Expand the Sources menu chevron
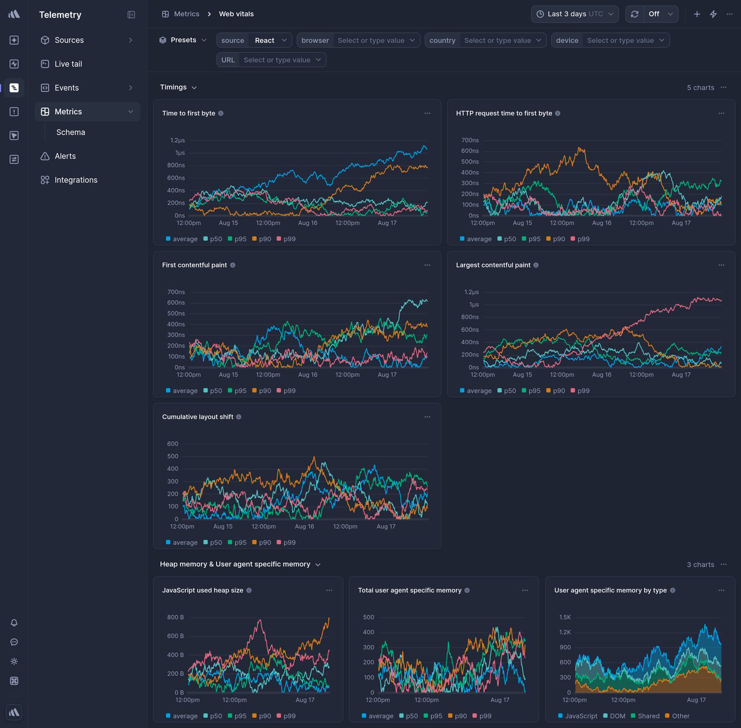741x728 pixels. 131,40
